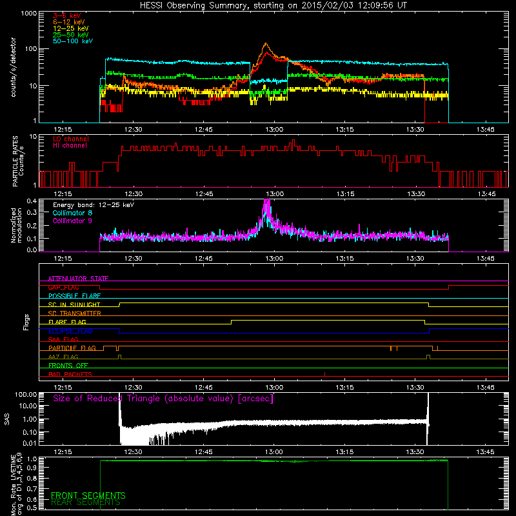This screenshot has width=516, height=516.
Task: Click the BAD_PACKETS spike marker
Action: [325, 374]
